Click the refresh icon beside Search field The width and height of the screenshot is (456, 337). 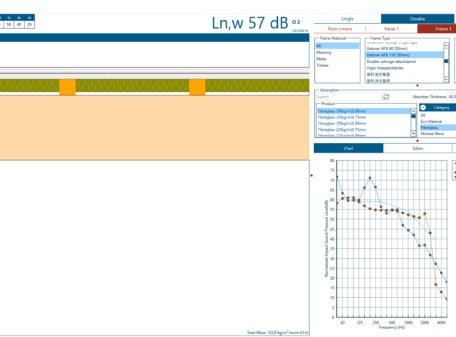(x=386, y=97)
